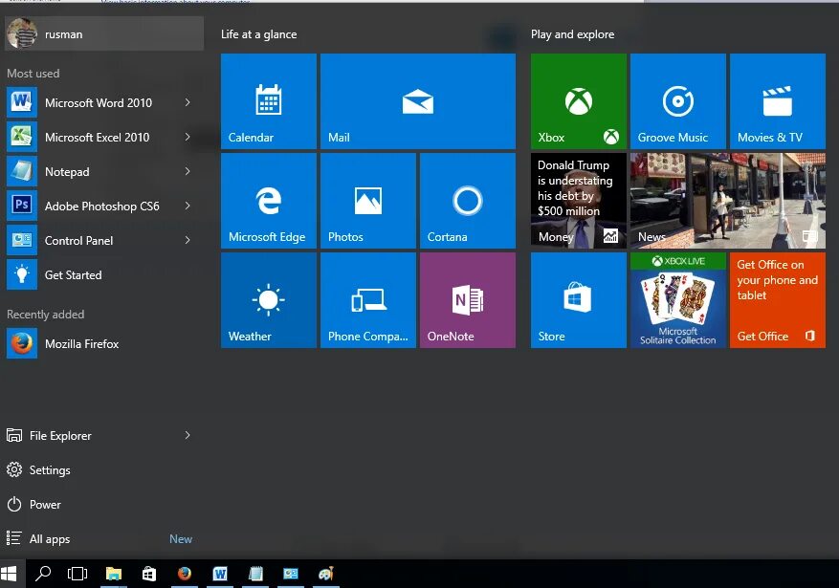This screenshot has height=588, width=839.
Task: Switch to Firefox in the taskbar
Action: tap(185, 574)
